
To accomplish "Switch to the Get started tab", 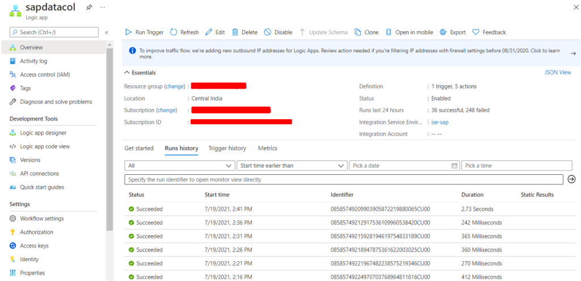I will tap(139, 148).
